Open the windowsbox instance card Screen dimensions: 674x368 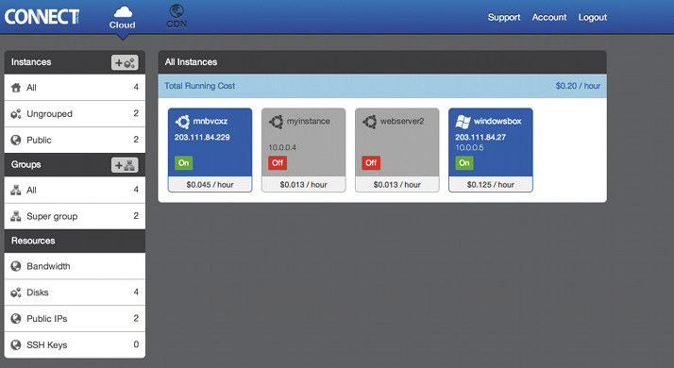click(x=491, y=150)
